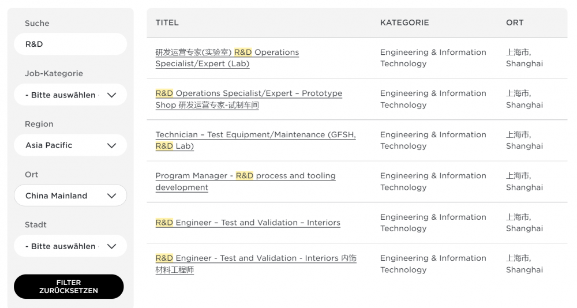Expand the Region dropdown showing Asia Pacific
The height and width of the screenshot is (308, 577).
tap(63, 145)
